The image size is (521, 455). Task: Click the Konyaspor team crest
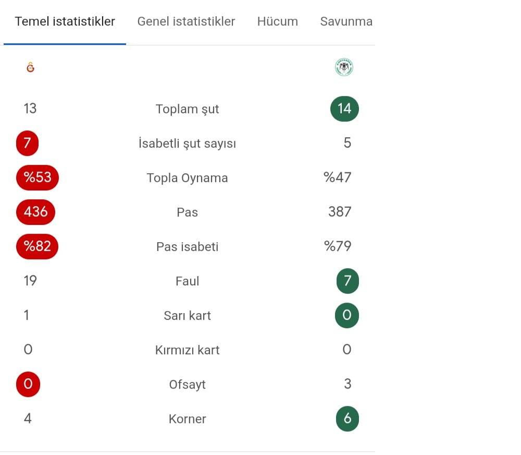click(x=344, y=67)
